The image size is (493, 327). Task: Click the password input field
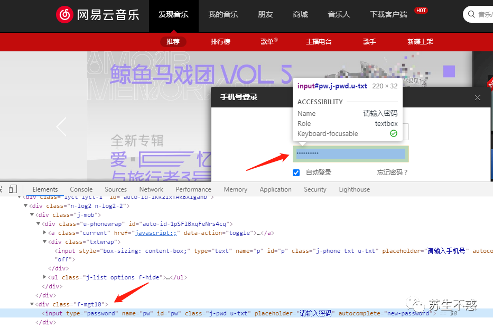point(350,153)
